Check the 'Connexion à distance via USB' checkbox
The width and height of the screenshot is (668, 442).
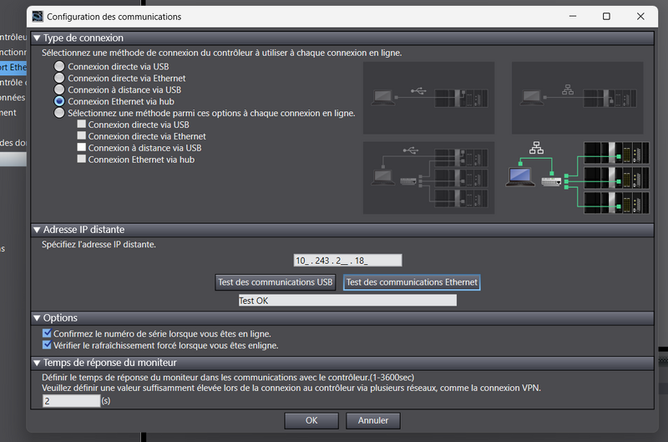click(x=82, y=148)
